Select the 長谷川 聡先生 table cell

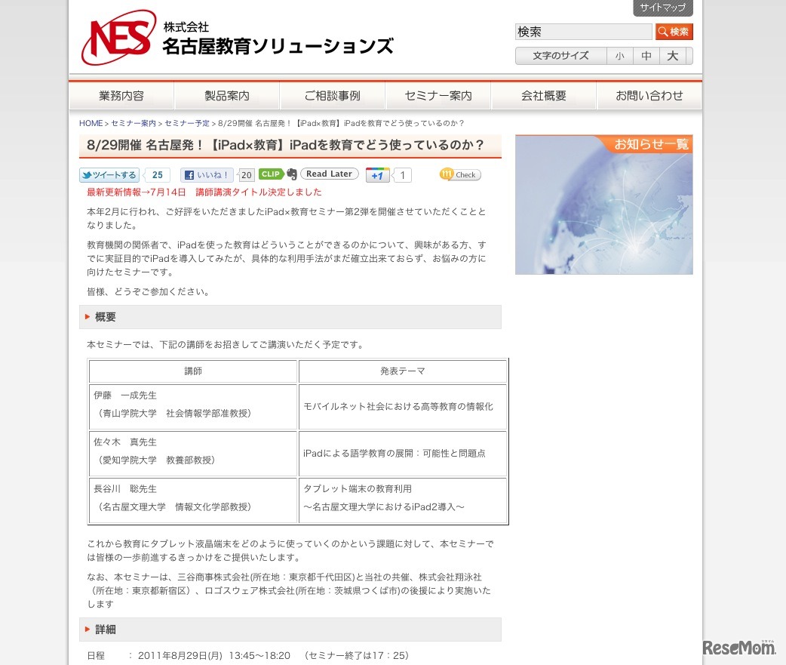[193, 500]
